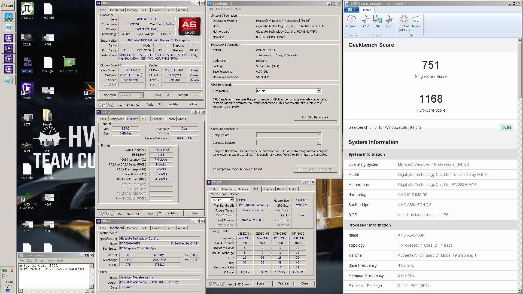Viewport: 523px width, 294px height.
Task: Launch 3DMark desktop shortcut
Action: [x=90, y=91]
